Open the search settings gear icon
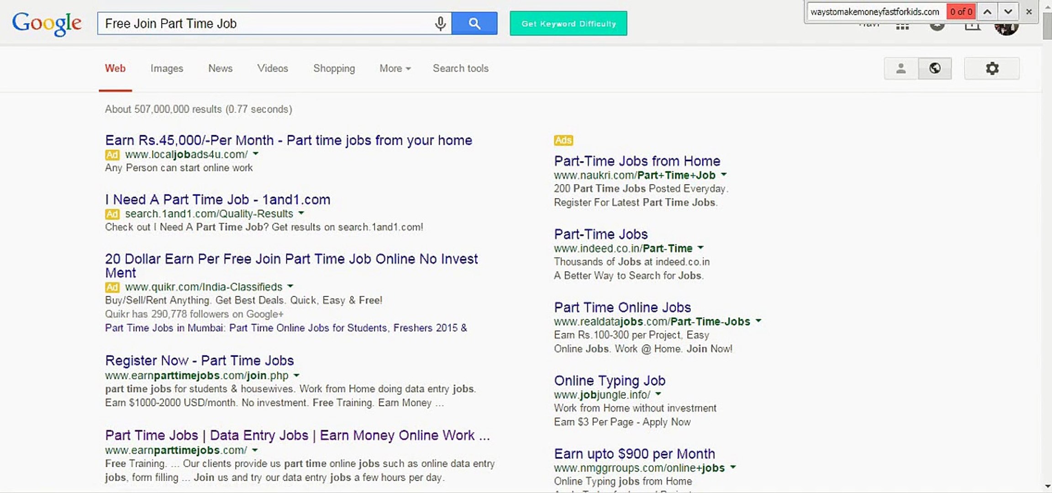Screen dimensions: 1052x493 coord(992,68)
